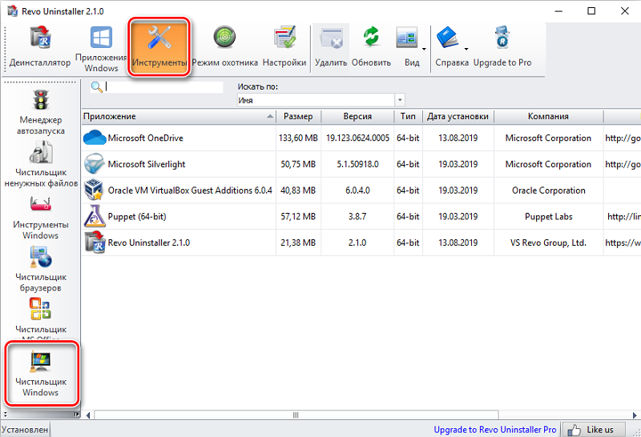Image resolution: width=641 pixels, height=437 pixels.
Task: Open Чистильщик Windows in sidebar
Action: point(41,373)
